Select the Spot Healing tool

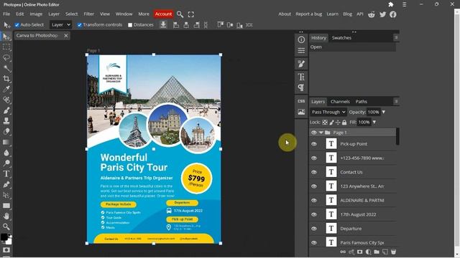point(6,100)
